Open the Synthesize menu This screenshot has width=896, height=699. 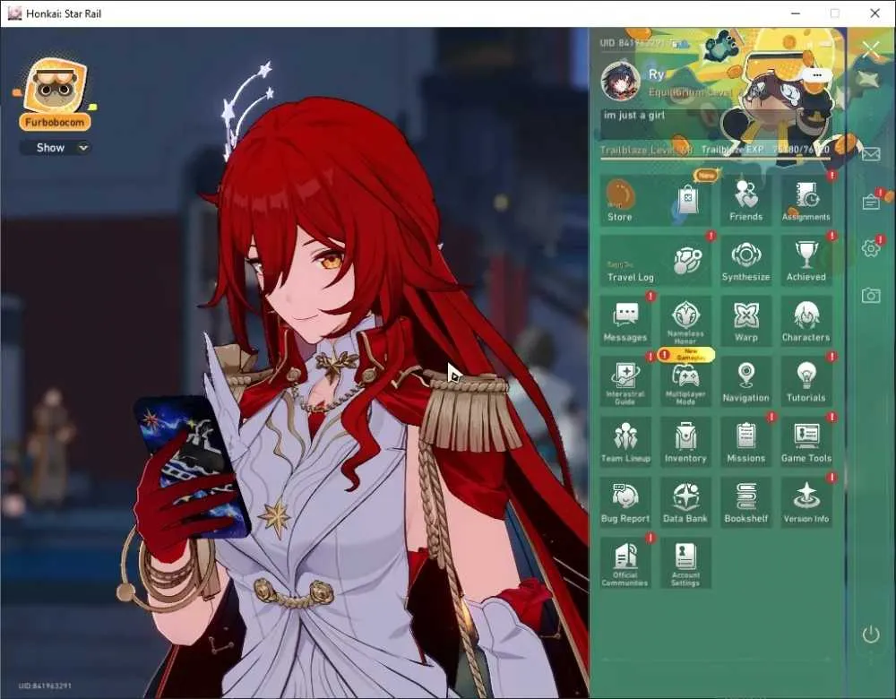pyautogui.click(x=745, y=261)
